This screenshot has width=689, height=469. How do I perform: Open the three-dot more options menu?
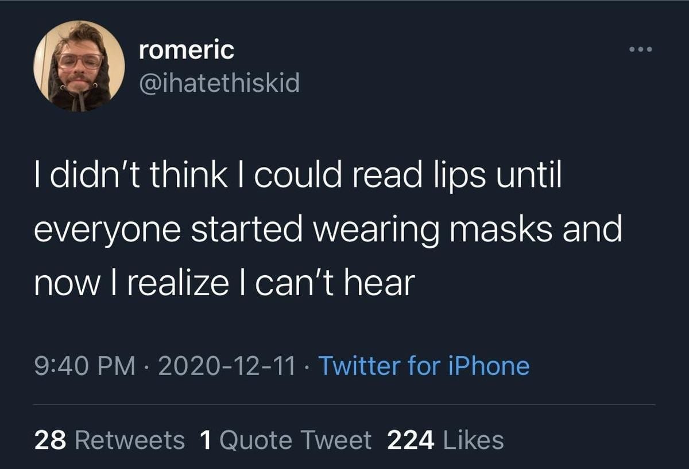point(641,49)
